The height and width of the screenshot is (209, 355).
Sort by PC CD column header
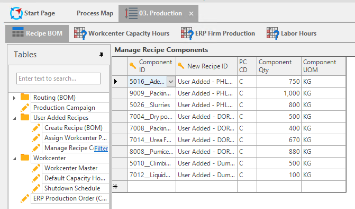[x=247, y=66]
